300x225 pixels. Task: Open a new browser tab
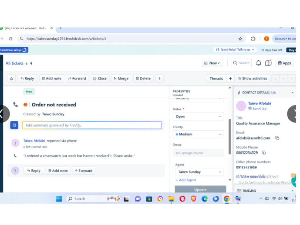coord(61,28)
